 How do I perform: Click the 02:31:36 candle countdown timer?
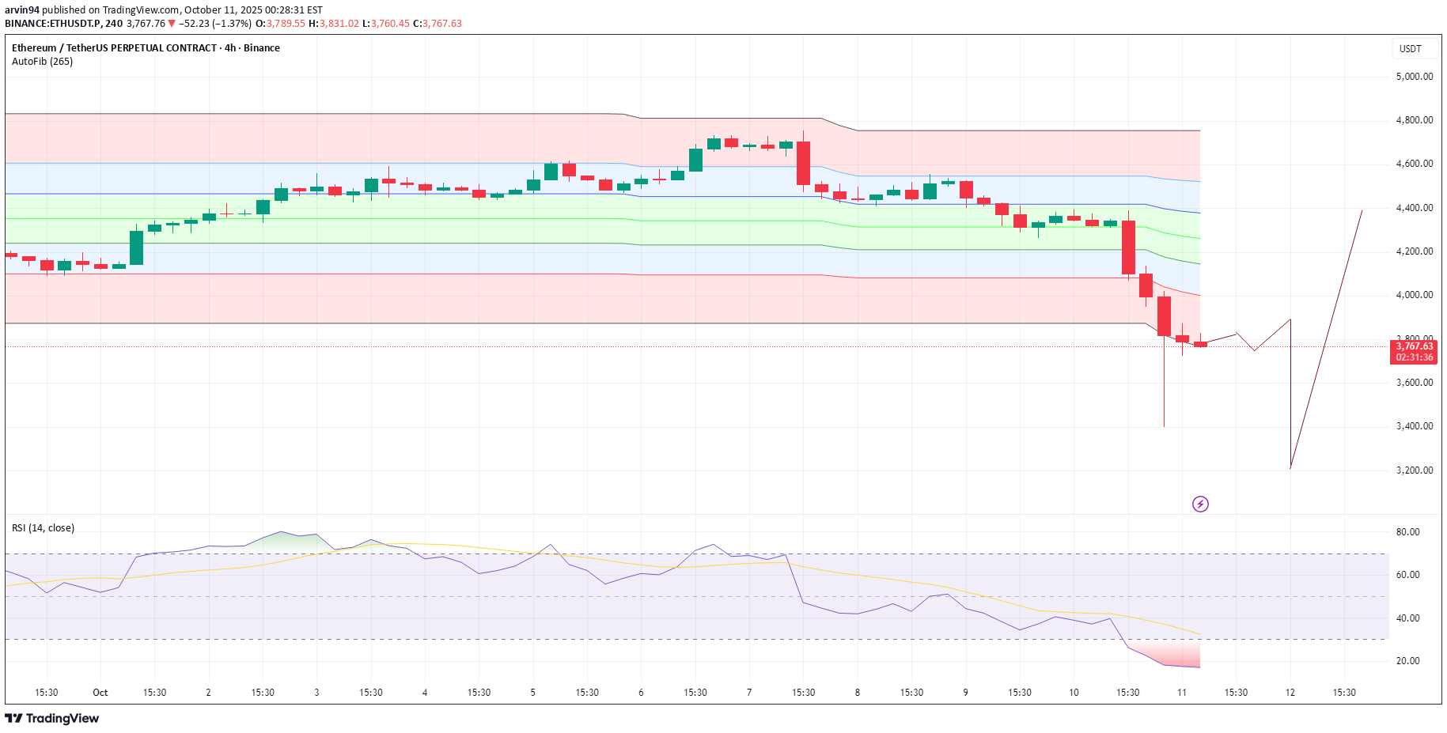[x=1414, y=357]
